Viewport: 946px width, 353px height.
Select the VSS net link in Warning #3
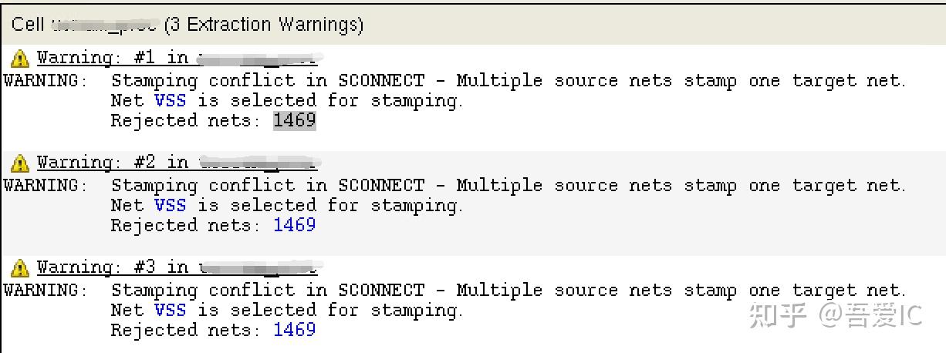tap(170, 310)
